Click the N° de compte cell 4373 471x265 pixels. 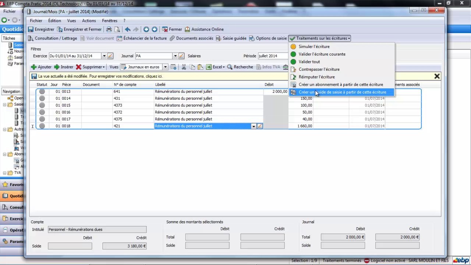[118, 105]
